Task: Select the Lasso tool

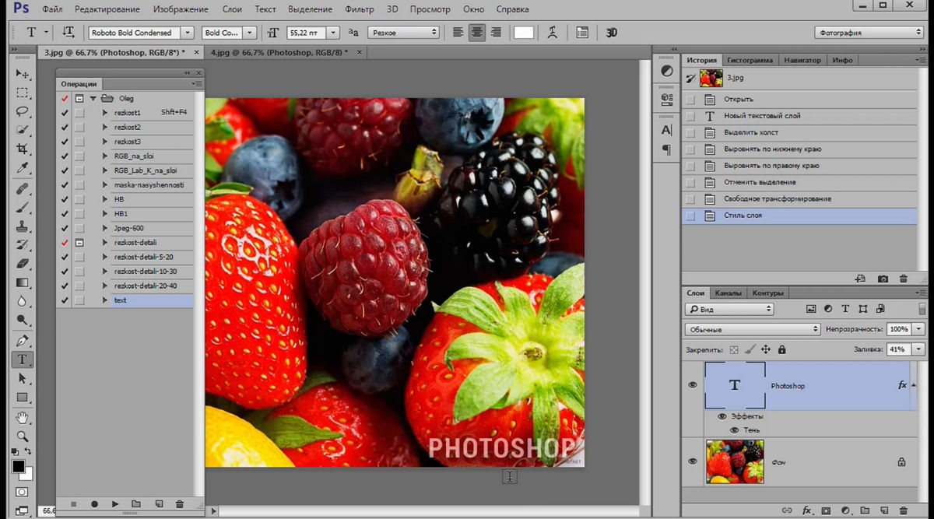Action: pos(22,111)
